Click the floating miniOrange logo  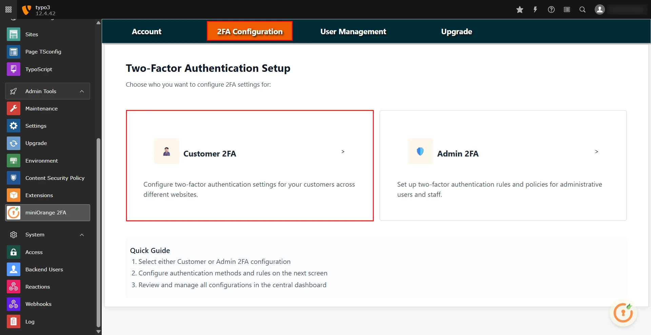tap(623, 313)
